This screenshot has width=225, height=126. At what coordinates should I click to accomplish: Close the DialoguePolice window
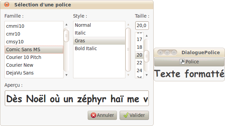click(x=160, y=52)
